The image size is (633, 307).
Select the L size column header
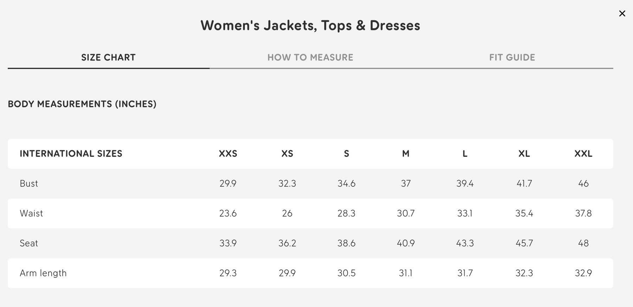pos(465,154)
